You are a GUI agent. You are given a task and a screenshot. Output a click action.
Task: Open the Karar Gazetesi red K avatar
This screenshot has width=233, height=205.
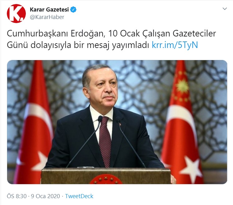pyautogui.click(x=16, y=13)
